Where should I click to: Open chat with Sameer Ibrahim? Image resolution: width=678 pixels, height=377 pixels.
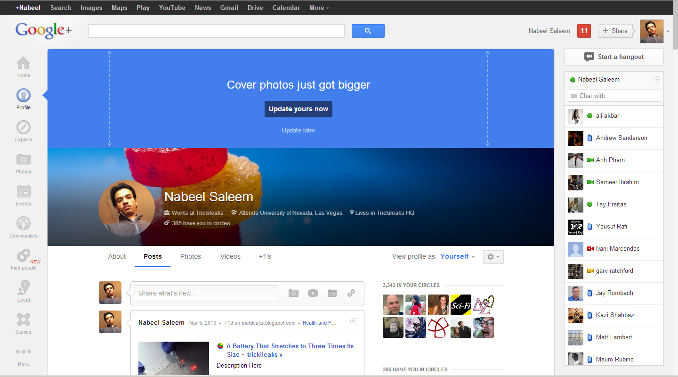[614, 182]
